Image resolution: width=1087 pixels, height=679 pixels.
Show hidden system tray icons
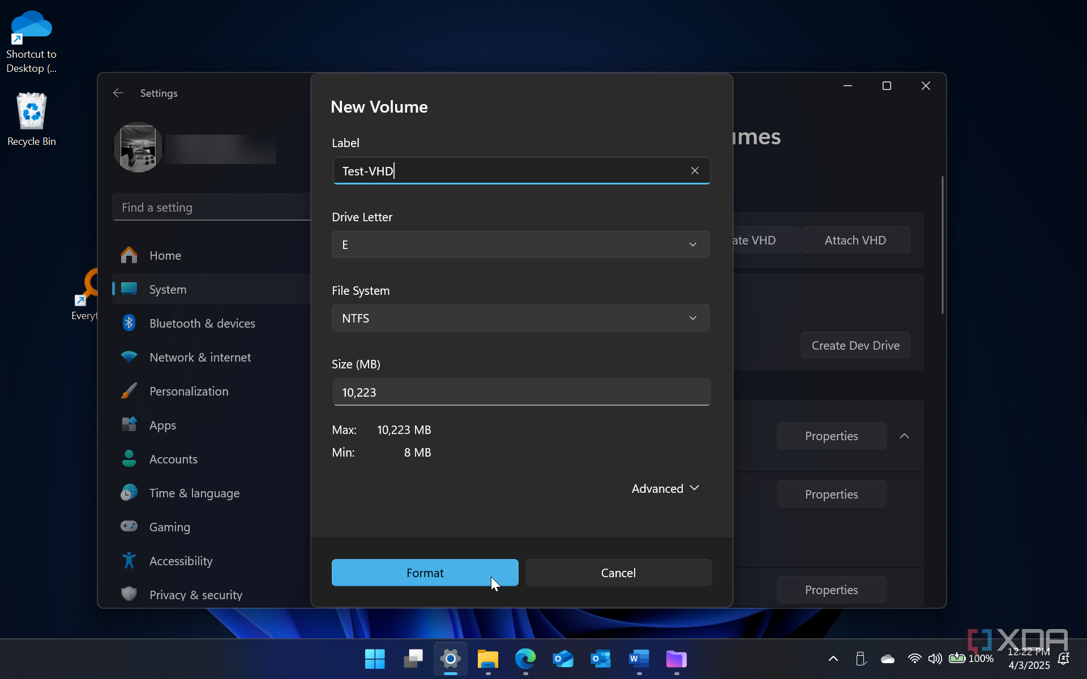pos(833,659)
